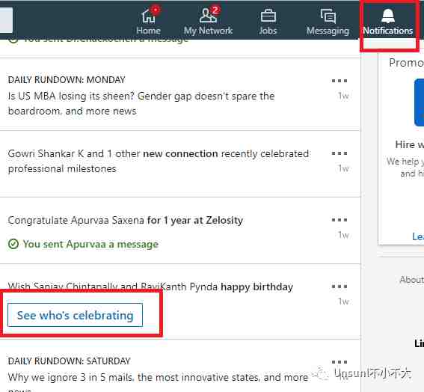Click the green check icon beside Apurvaa message
This screenshot has height=392, width=424.
pos(13,244)
